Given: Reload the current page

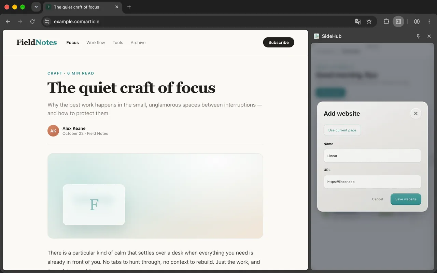Looking at the screenshot, I should pyautogui.click(x=32, y=21).
